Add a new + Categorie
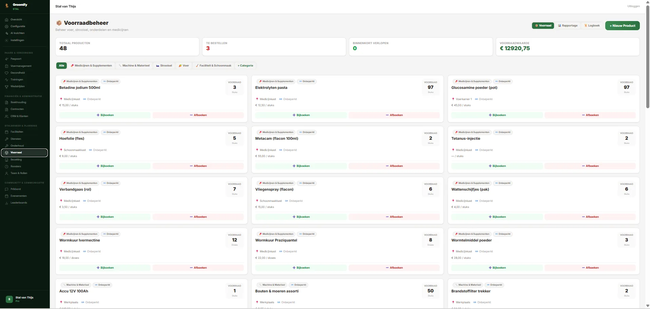The width and height of the screenshot is (650, 309). [245, 65]
